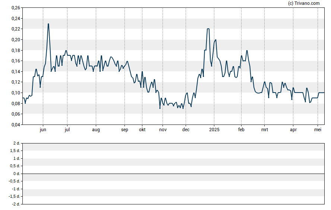This screenshot has height=210, width=331.
Task: Select the jun month label
Action: (43, 130)
